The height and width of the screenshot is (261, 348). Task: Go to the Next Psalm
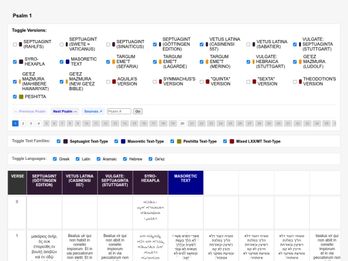coord(65,111)
